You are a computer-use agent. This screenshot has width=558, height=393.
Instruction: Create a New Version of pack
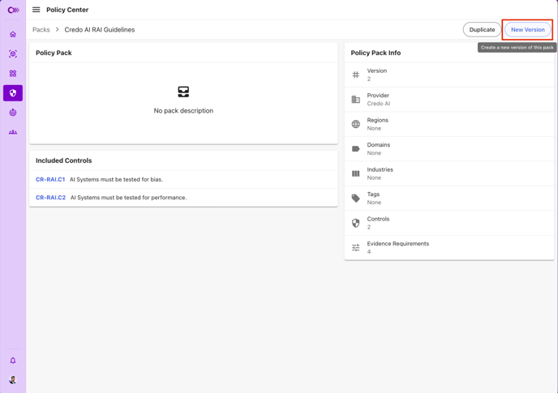point(527,29)
